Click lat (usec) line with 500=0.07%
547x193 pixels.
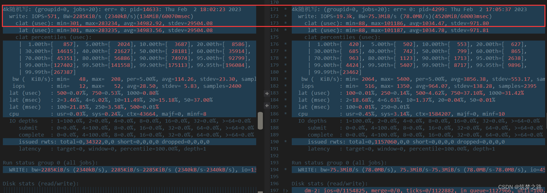pos(84,93)
